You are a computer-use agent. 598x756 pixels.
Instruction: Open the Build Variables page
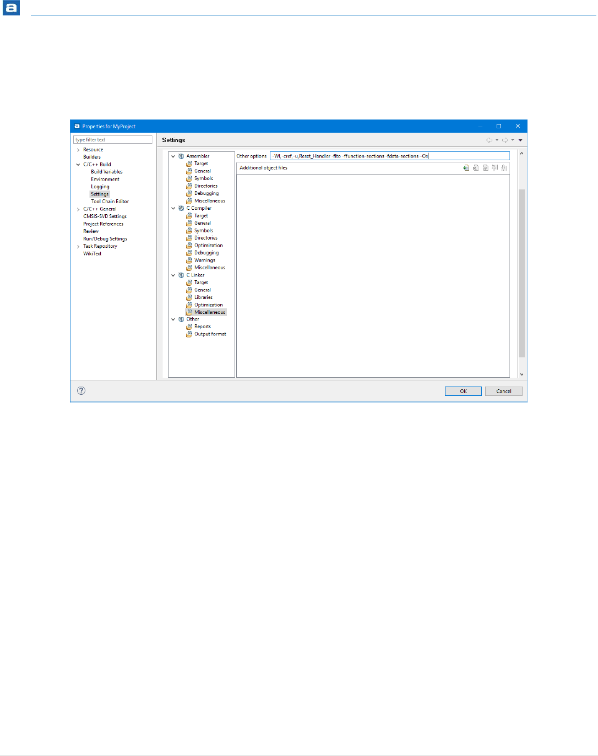coord(106,172)
